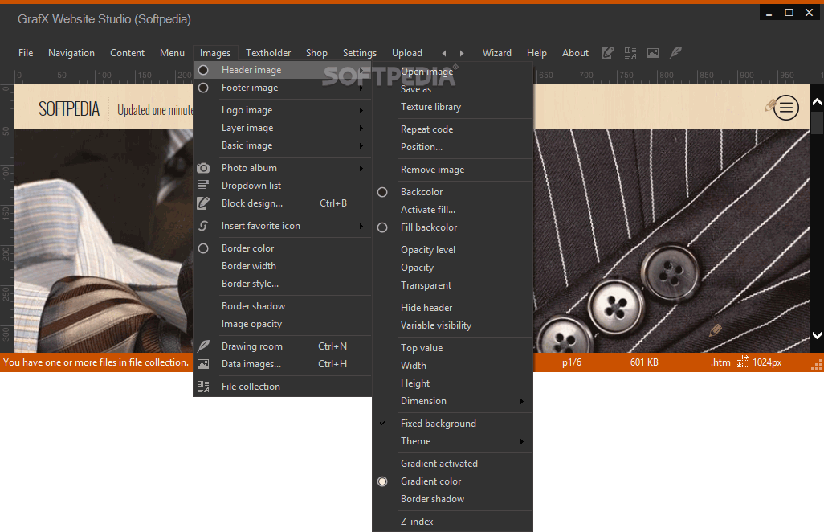824x532 pixels.
Task: Expand the Layer image submenu arrow
Action: [x=361, y=129]
